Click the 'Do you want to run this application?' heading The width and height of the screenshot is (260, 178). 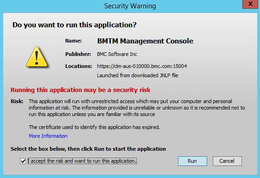click(75, 25)
